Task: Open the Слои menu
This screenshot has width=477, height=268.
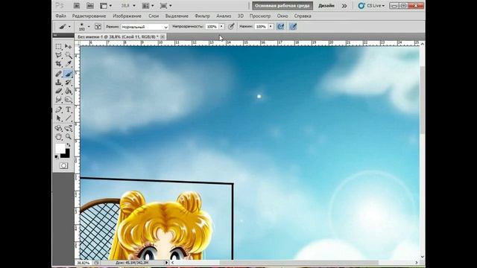Action: (154, 16)
